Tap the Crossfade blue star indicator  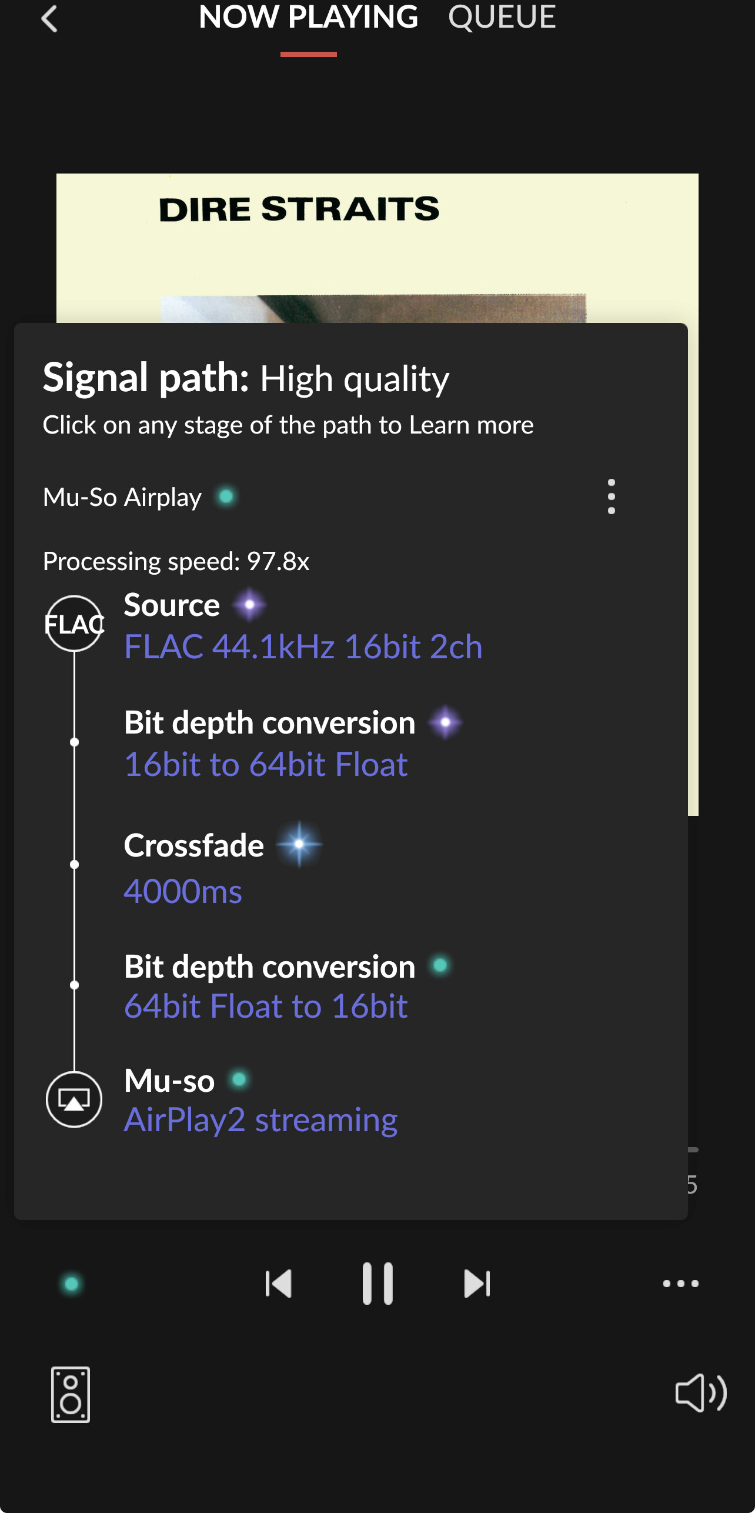coord(299,845)
